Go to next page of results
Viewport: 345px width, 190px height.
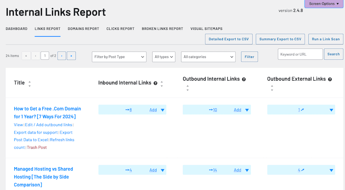pos(62,56)
